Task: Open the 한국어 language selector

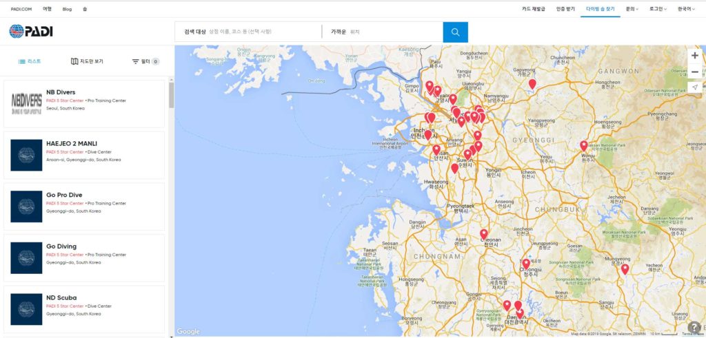Action: click(x=686, y=9)
